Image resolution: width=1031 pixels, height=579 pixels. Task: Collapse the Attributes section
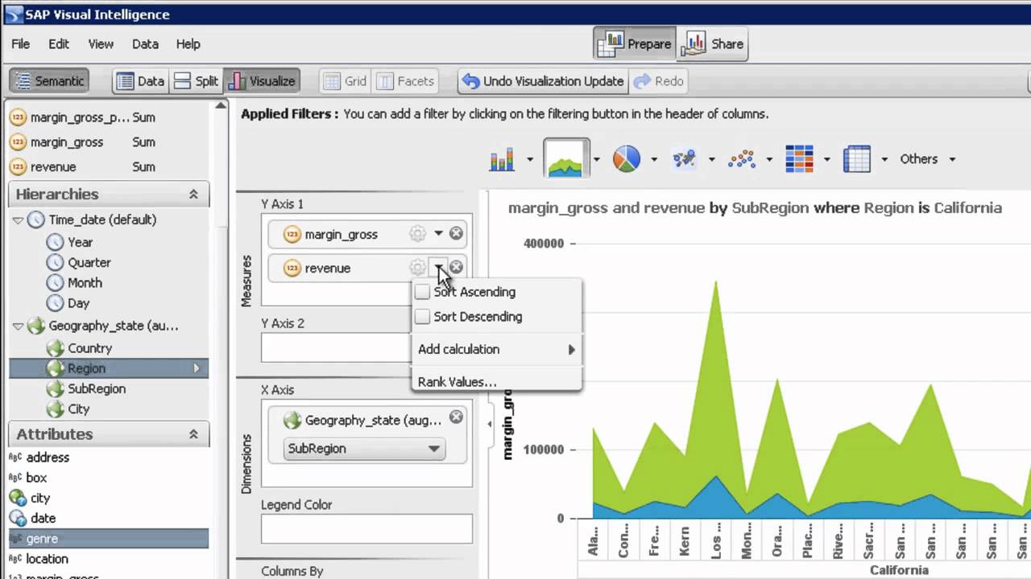[193, 433]
